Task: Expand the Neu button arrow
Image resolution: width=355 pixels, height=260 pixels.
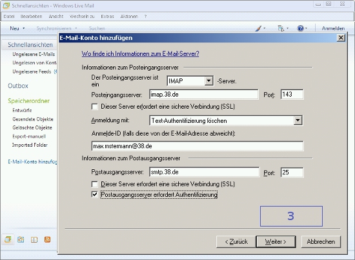Action: coord(23,28)
